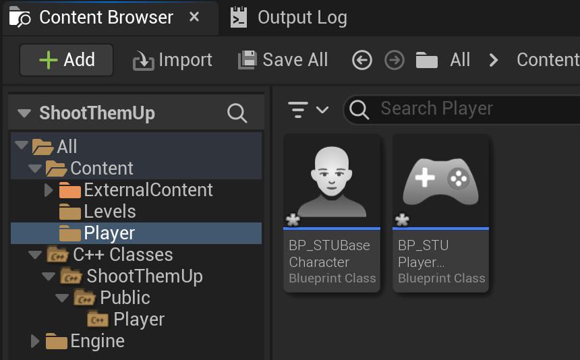This screenshot has width=580, height=360.
Task: Collapse the C++ Classes tree node
Action: pyautogui.click(x=35, y=255)
